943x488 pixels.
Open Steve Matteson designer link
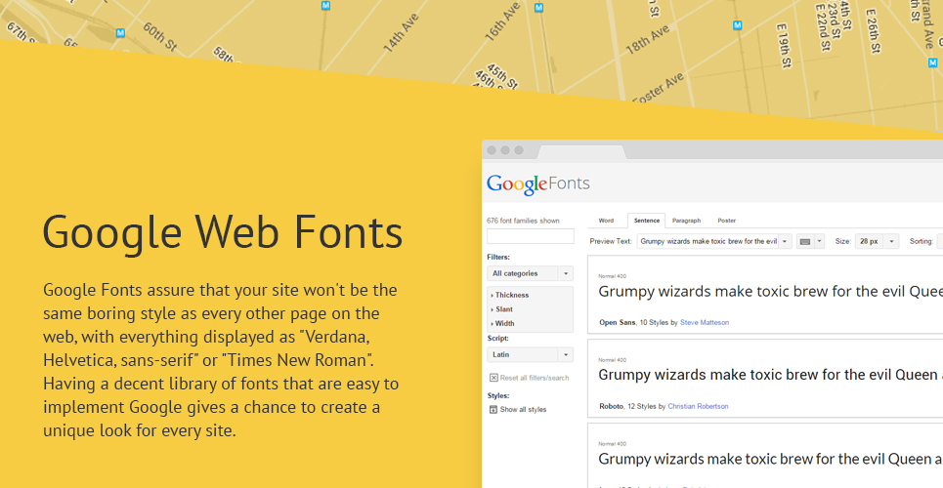coord(705,323)
